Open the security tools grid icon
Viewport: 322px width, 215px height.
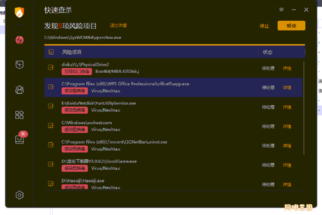coord(19,115)
